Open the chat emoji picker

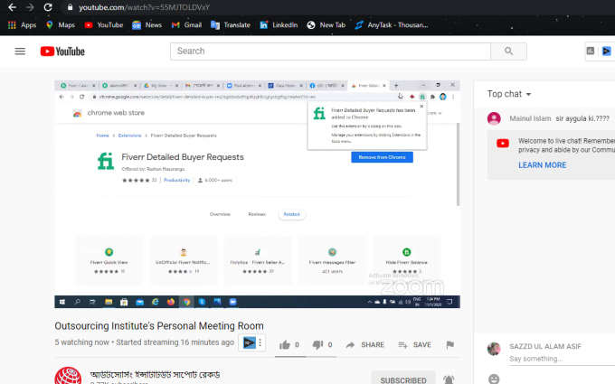494,379
